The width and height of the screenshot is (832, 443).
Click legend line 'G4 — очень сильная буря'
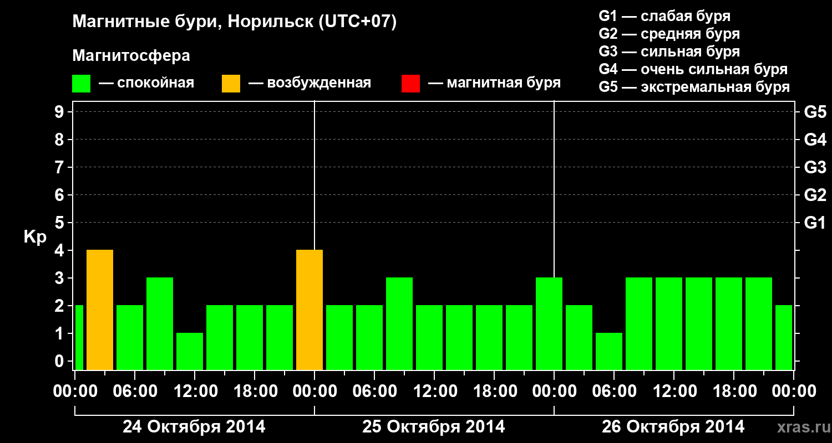693,69
